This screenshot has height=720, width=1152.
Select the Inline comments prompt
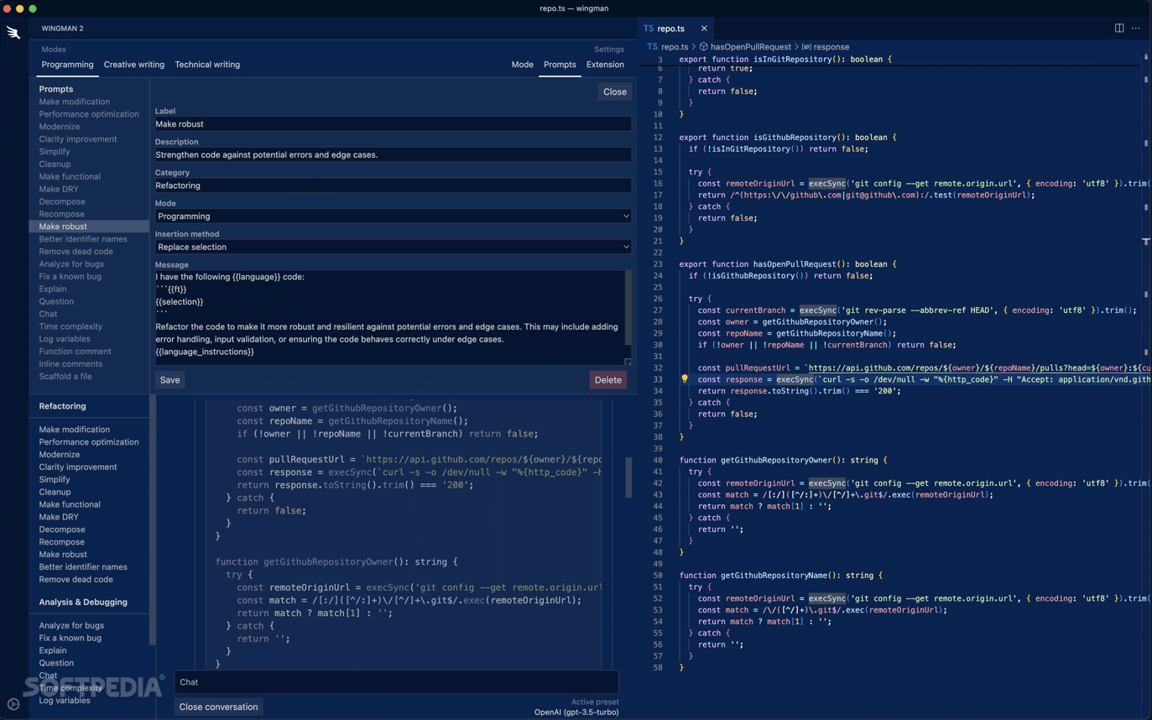pos(70,364)
